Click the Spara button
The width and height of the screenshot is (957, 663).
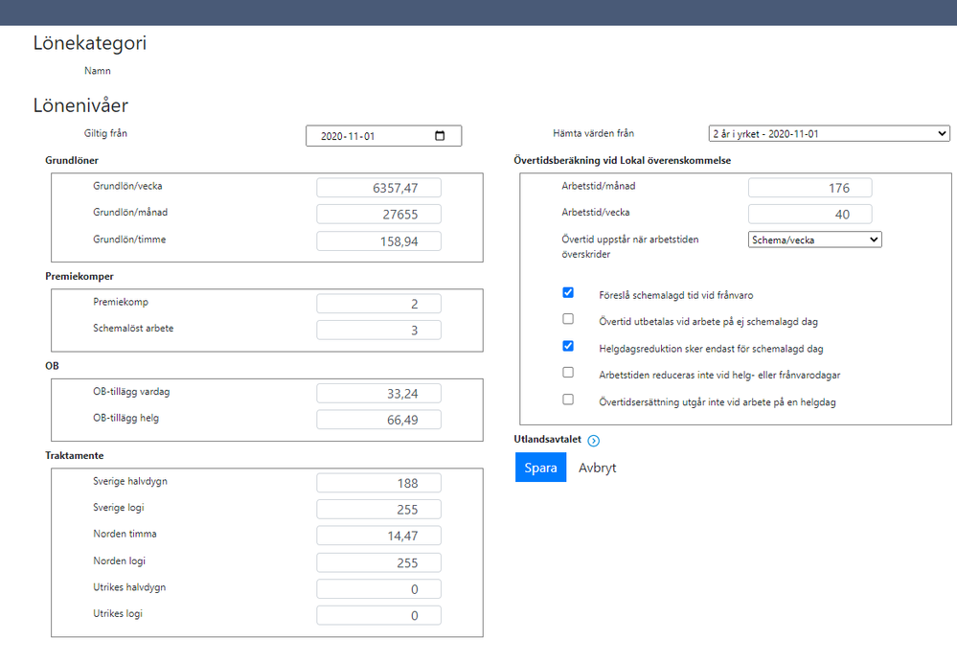pos(540,468)
